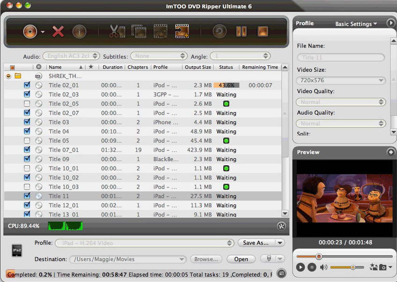Show file info with the info icon

(78, 32)
